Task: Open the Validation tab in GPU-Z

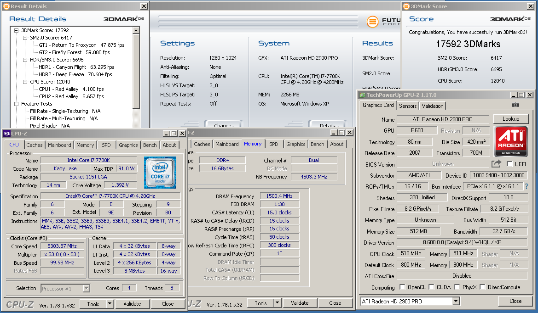Action: click(432, 106)
